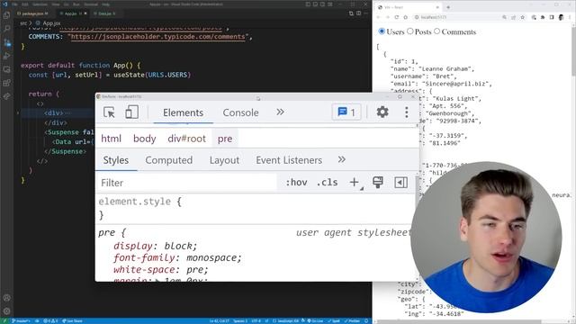Toggle .cls class editor

pos(327,182)
